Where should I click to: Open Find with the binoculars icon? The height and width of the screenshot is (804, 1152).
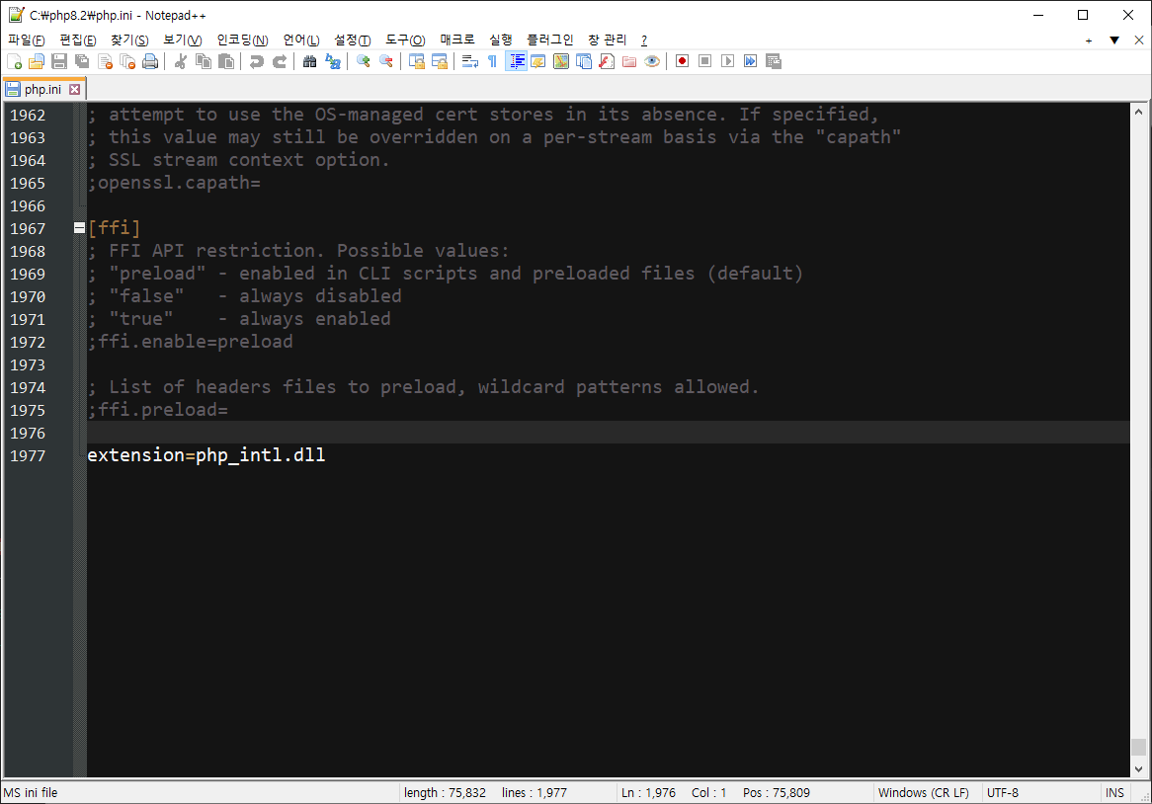(310, 61)
